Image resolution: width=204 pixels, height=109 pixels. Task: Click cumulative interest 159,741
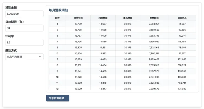point(182,83)
